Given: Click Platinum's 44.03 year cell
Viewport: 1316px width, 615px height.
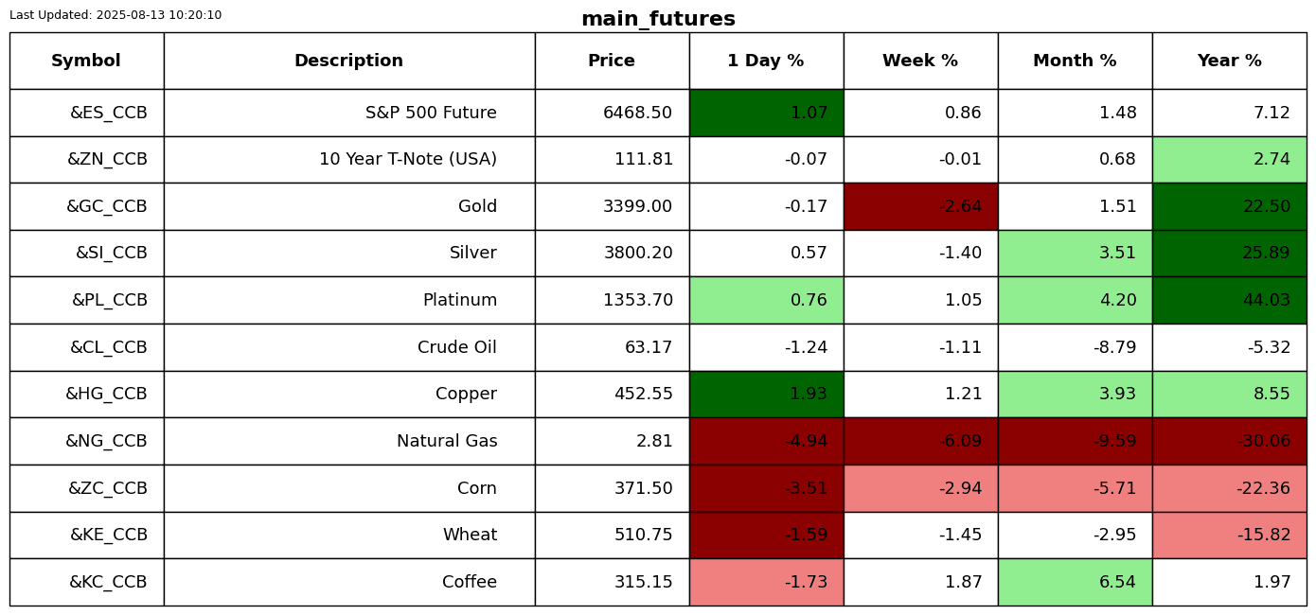Looking at the screenshot, I should pyautogui.click(x=1229, y=300).
